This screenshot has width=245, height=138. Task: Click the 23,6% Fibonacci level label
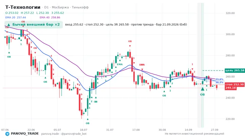click(219, 79)
